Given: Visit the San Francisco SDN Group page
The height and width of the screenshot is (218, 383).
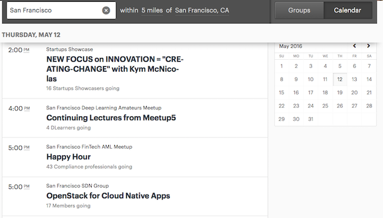Looking at the screenshot, I should click(77, 186).
